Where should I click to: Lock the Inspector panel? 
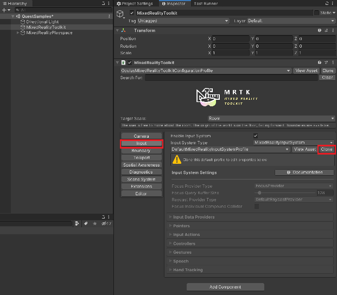pyautogui.click(x=327, y=4)
